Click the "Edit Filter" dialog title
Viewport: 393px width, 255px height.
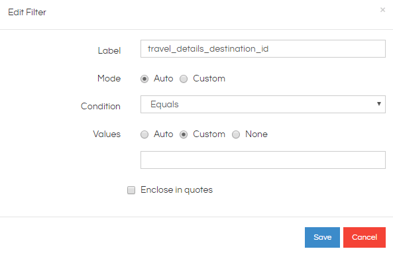click(x=27, y=12)
